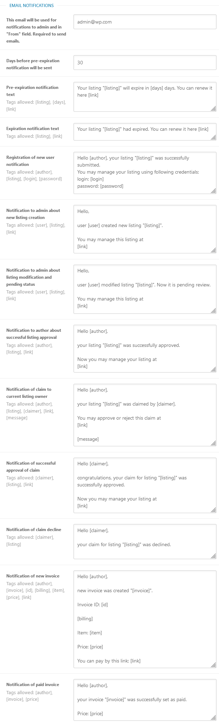Click the claim to current owner textarea
219x724 pixels.
pos(145,415)
